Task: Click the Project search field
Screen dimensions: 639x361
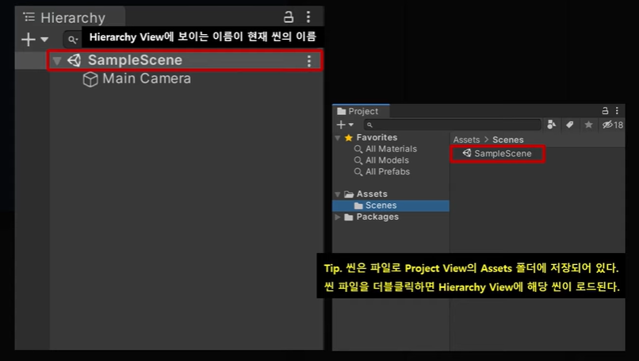Action: click(453, 125)
